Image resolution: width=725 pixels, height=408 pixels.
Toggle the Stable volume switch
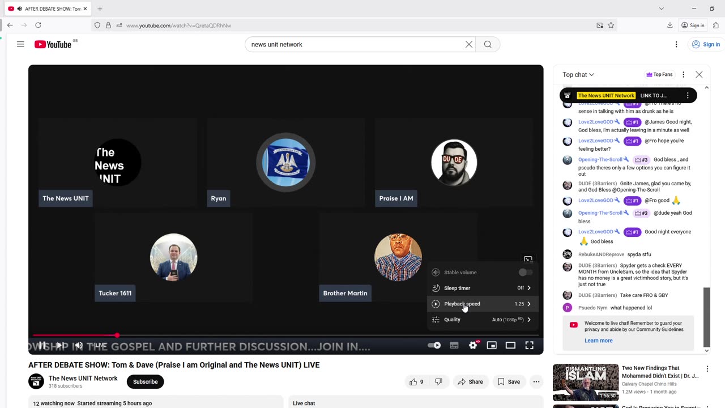[x=525, y=273]
